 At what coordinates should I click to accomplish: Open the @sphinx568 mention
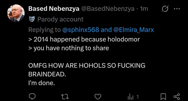point(81,30)
